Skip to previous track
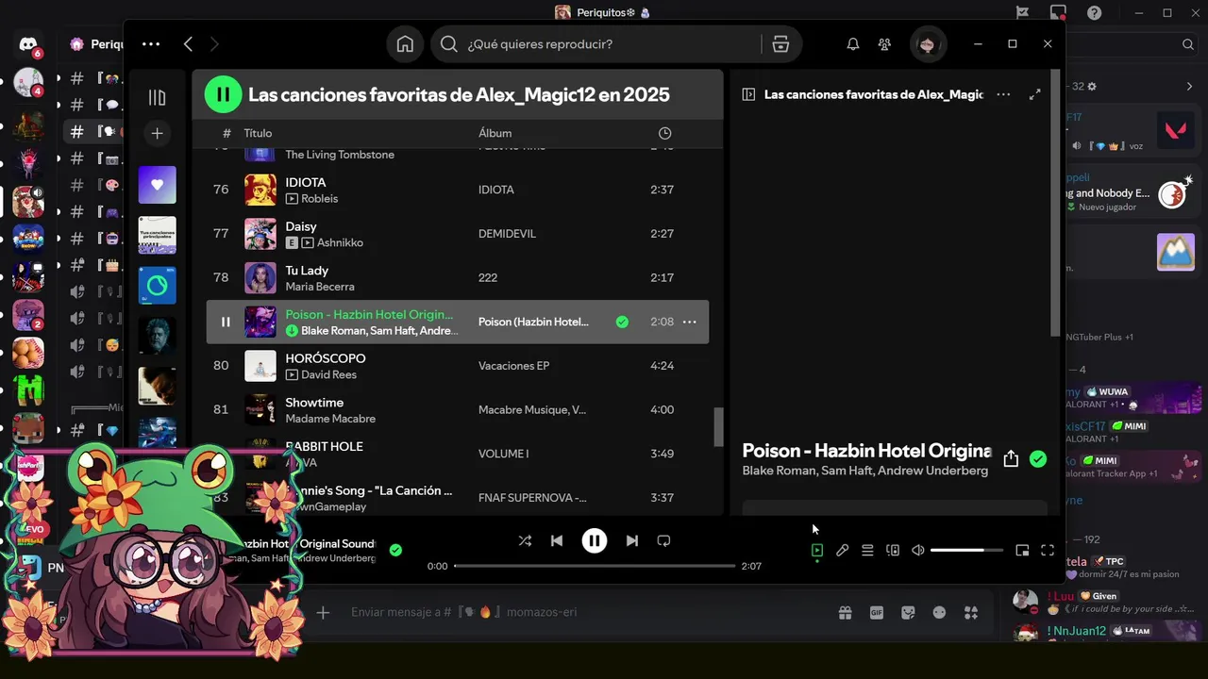Screen dimensions: 1208x679 [x=557, y=540]
